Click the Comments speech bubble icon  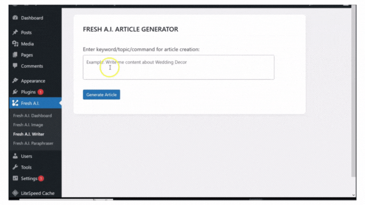click(x=15, y=66)
